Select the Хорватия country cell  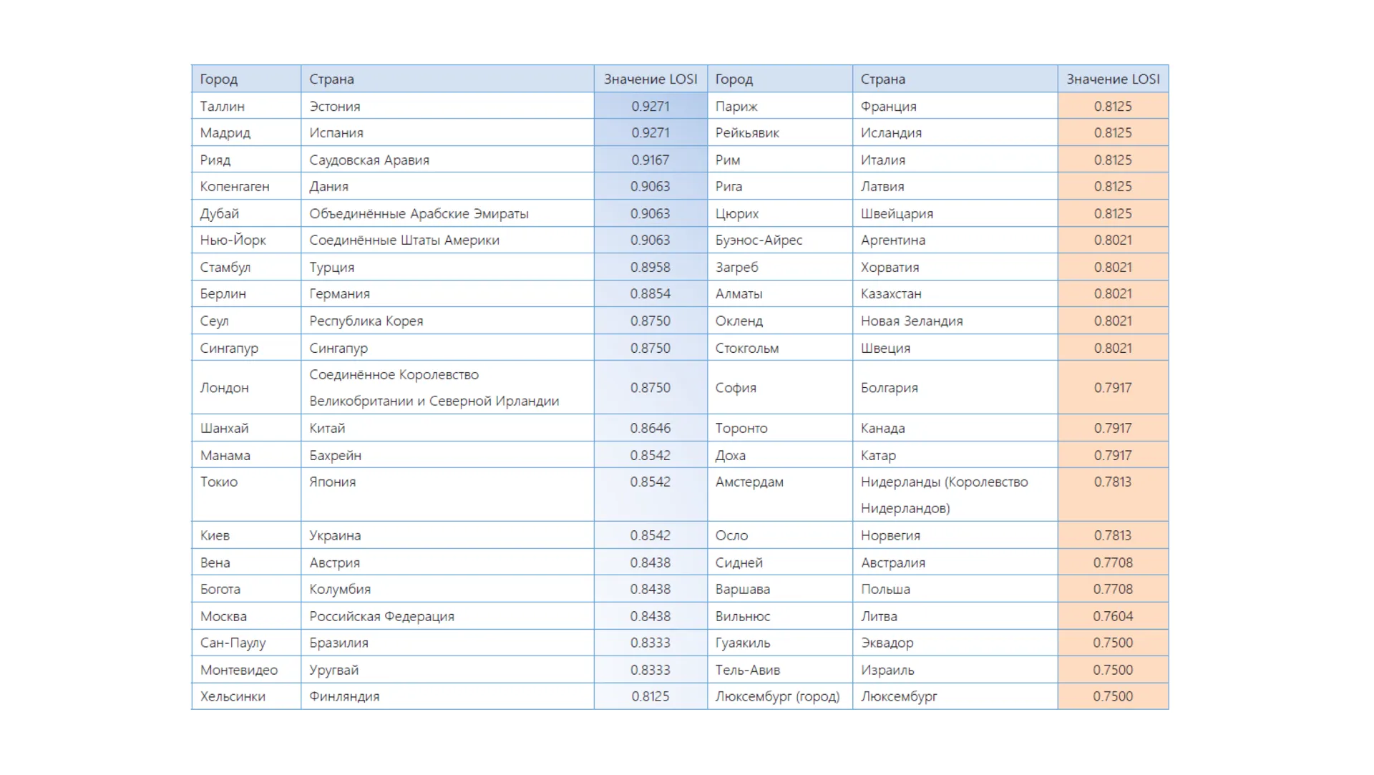tap(955, 267)
